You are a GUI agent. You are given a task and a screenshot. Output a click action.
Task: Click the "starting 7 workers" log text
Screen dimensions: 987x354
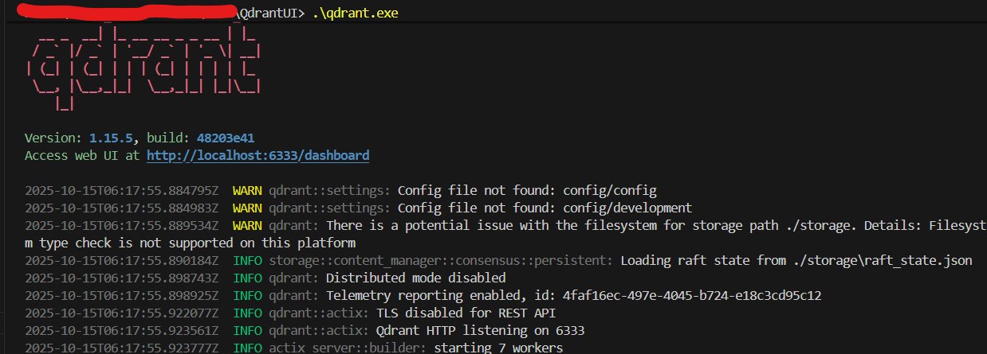(501, 348)
